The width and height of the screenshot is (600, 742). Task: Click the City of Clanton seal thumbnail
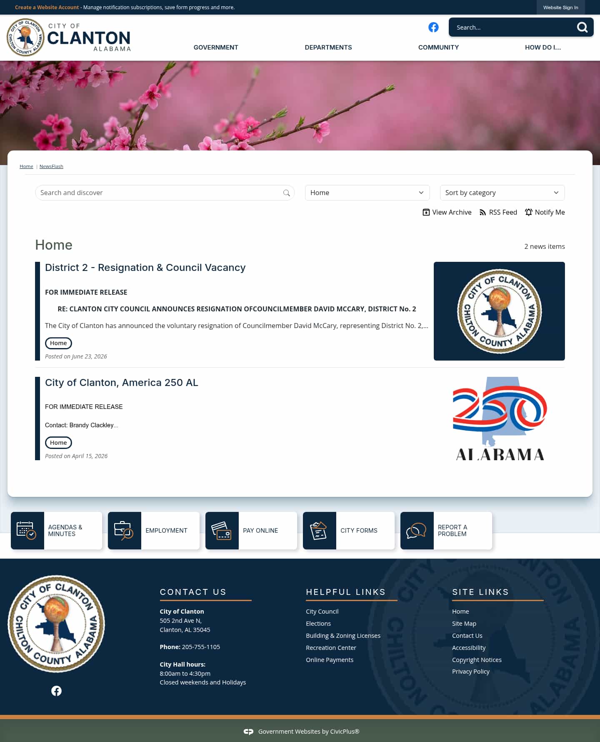499,311
